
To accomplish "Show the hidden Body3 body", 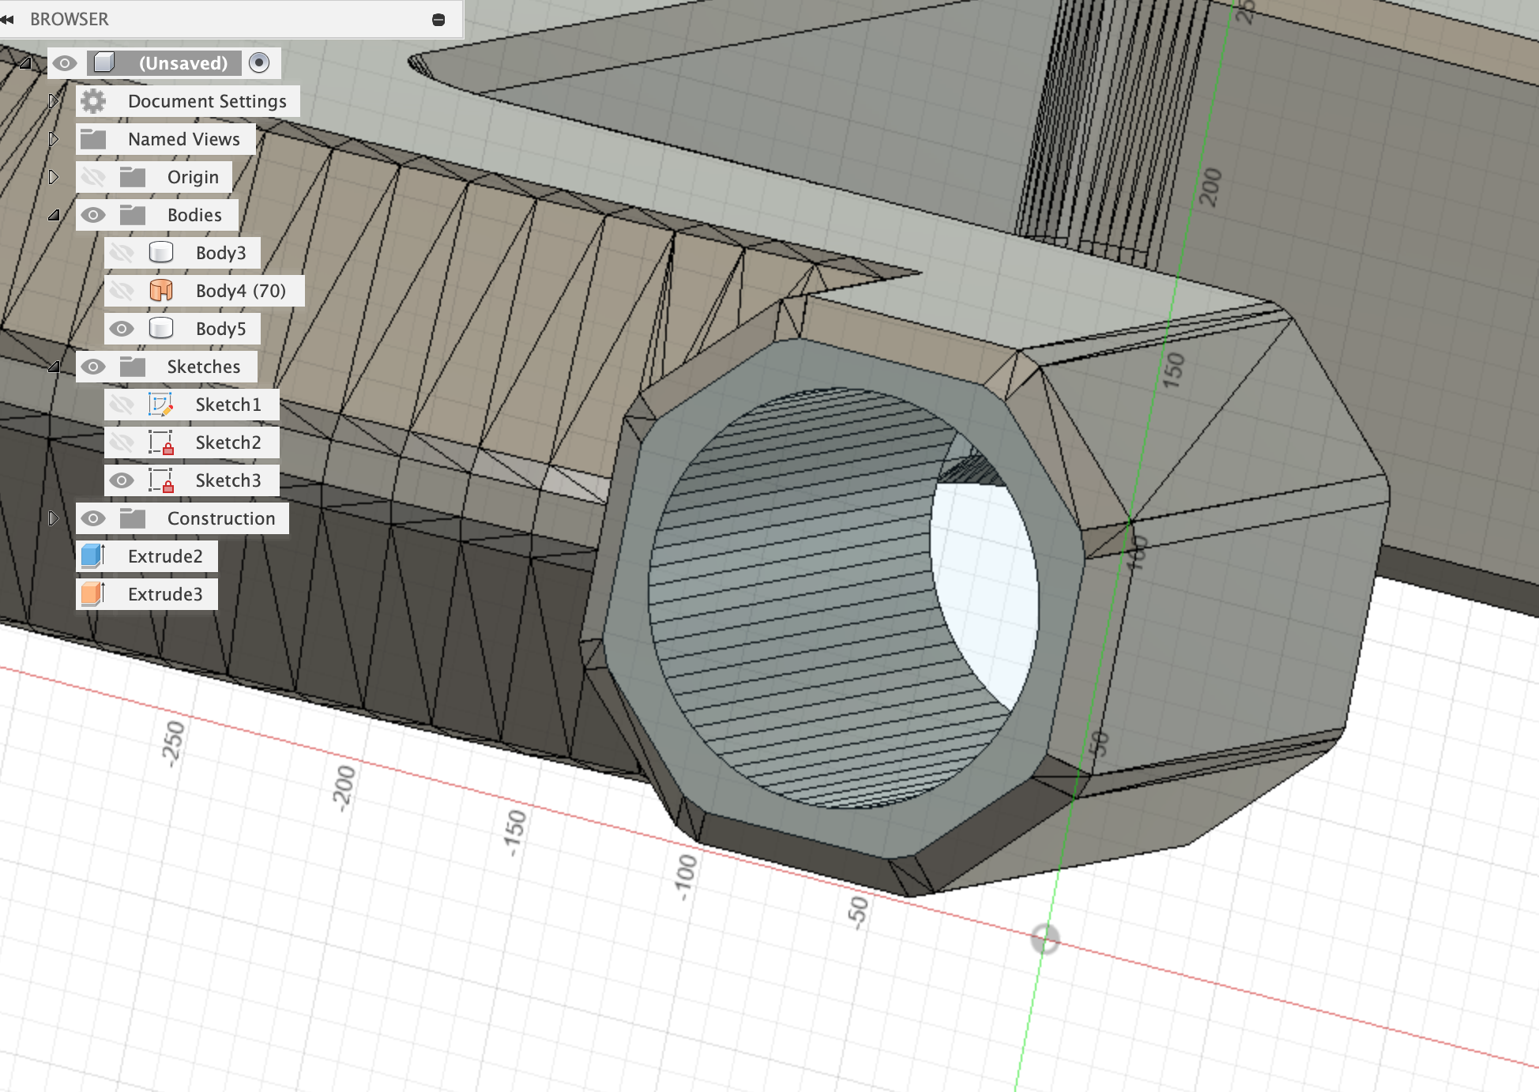I will tap(122, 253).
